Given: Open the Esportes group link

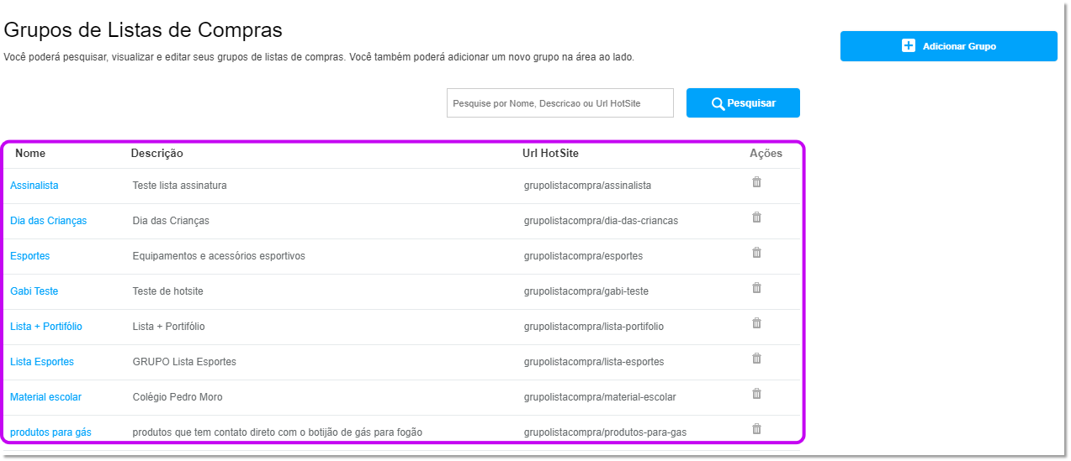Looking at the screenshot, I should [x=29, y=256].
